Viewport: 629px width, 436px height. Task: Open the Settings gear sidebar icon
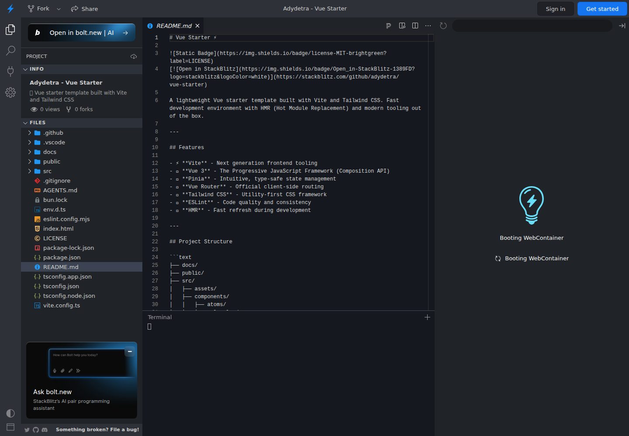pos(10,92)
